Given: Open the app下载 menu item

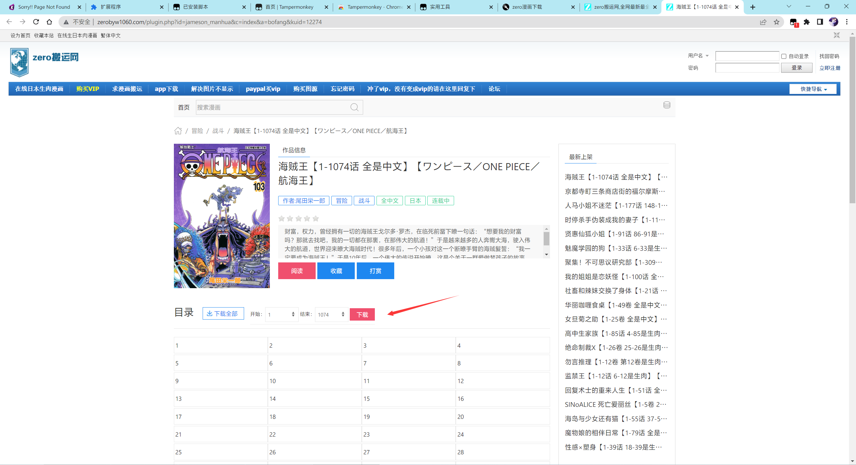Looking at the screenshot, I should click(x=166, y=89).
